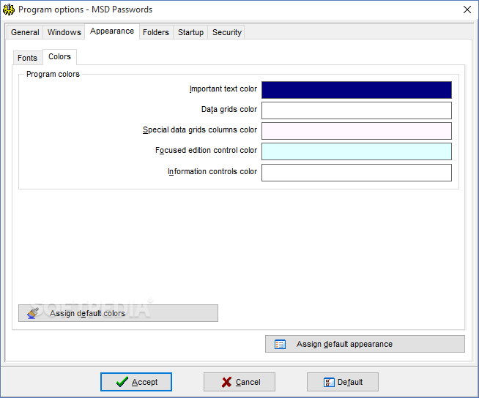The width and height of the screenshot is (479, 398).
Task: Change the Data grids color swatch
Action: click(x=357, y=110)
